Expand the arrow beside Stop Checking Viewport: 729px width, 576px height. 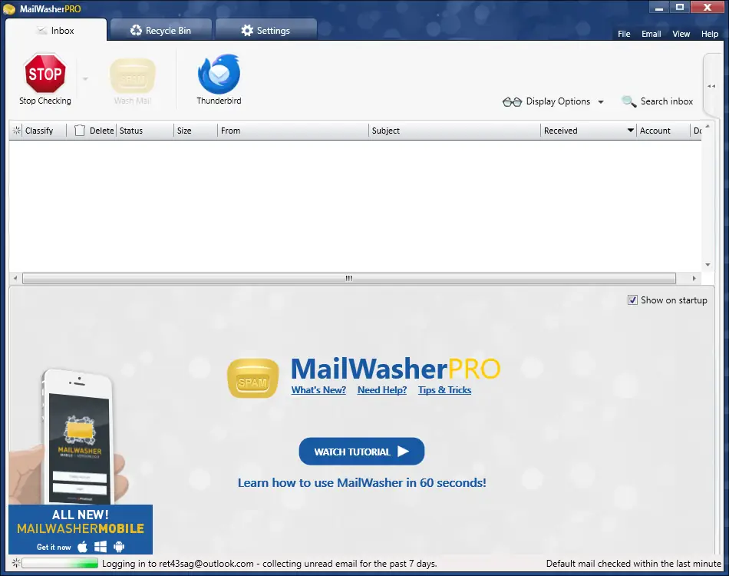[84, 78]
